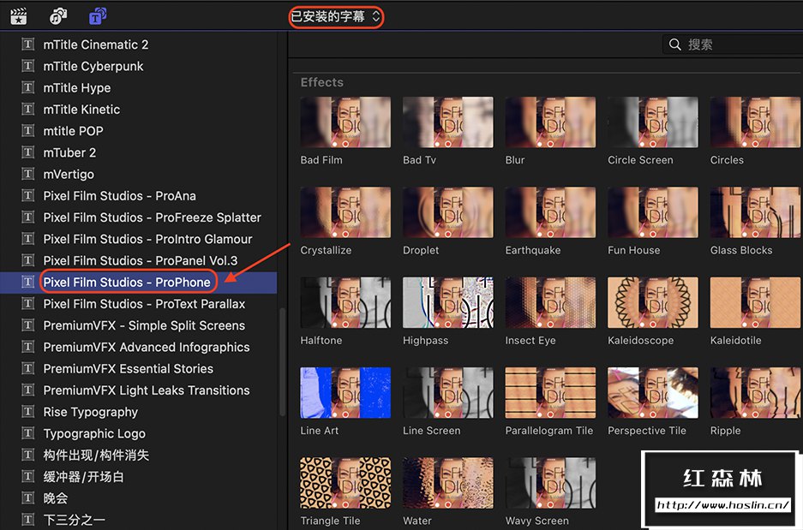Select the Circles effect thumbnail

755,122
